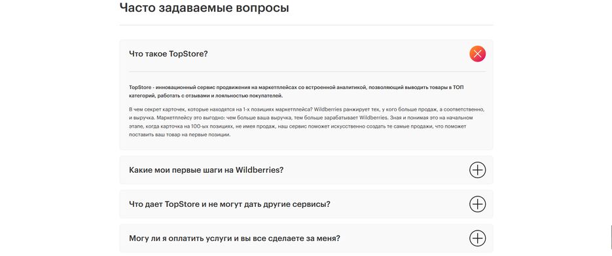Image resolution: width=612 pixels, height=256 pixels.
Task: Click the plus icon beside the Wildberries first steps question
Action: coord(477,170)
